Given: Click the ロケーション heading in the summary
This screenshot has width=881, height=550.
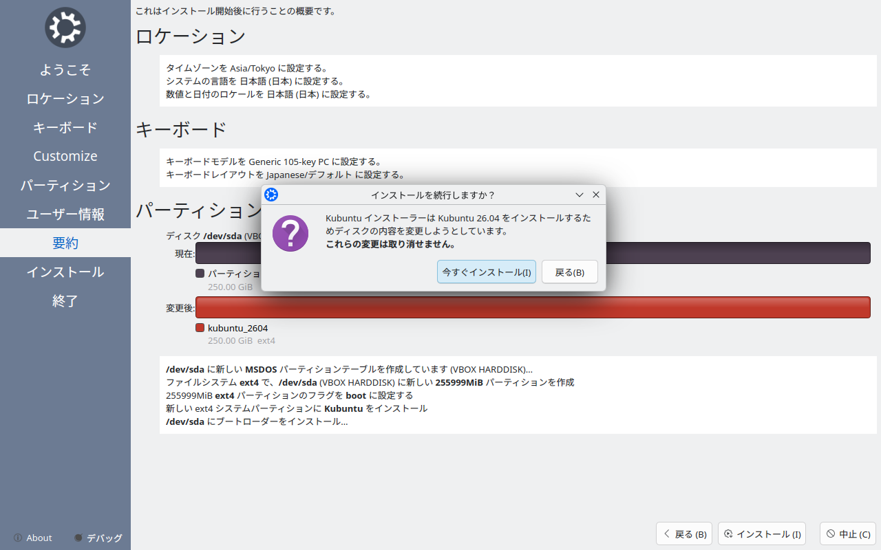Looking at the screenshot, I should pyautogui.click(x=191, y=36).
